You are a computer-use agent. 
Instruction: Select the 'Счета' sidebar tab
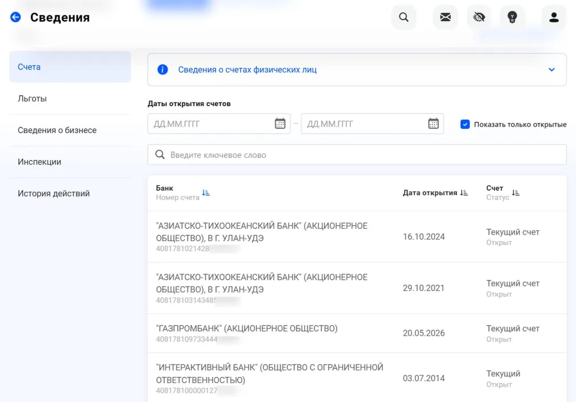tap(70, 67)
